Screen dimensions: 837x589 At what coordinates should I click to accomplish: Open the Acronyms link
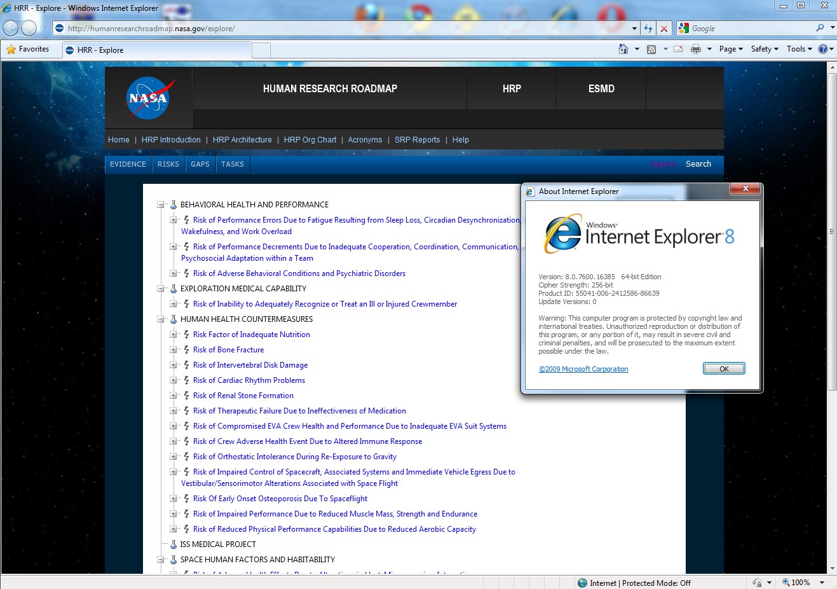click(x=365, y=140)
